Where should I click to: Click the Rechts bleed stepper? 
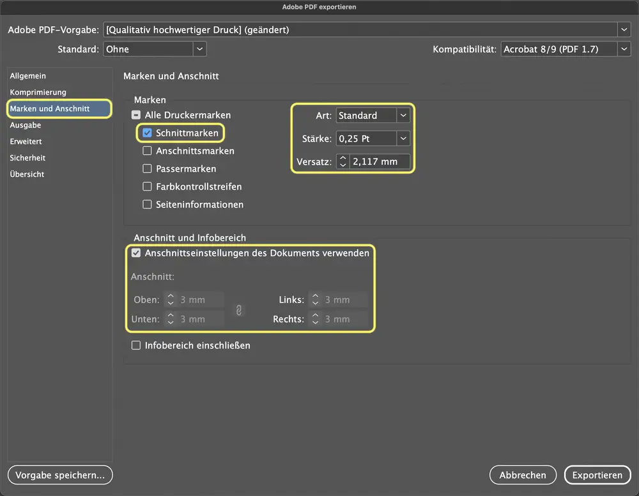tap(315, 319)
